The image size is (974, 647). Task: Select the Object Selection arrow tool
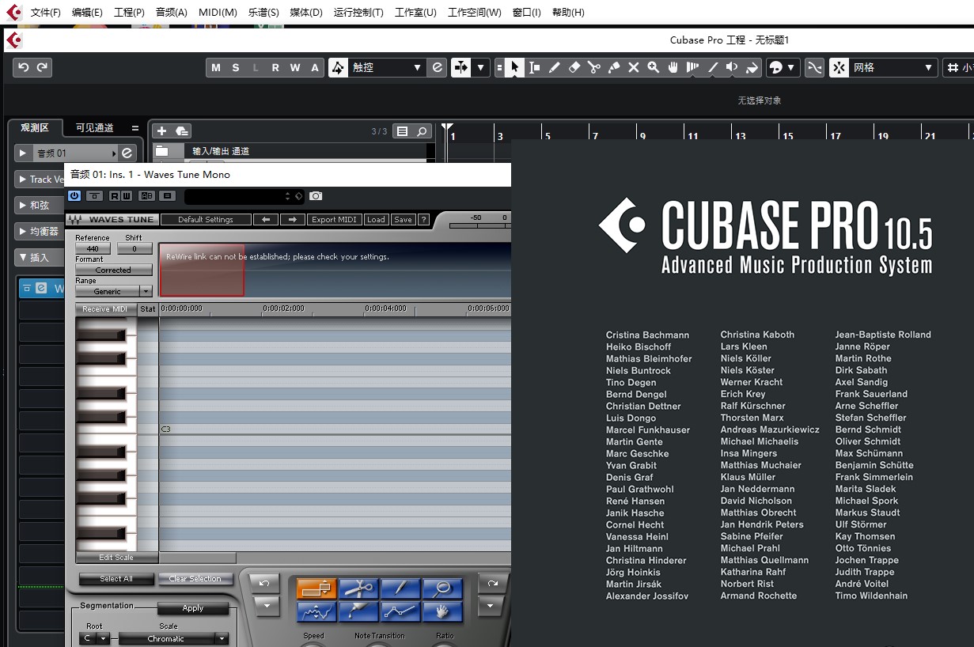[514, 68]
